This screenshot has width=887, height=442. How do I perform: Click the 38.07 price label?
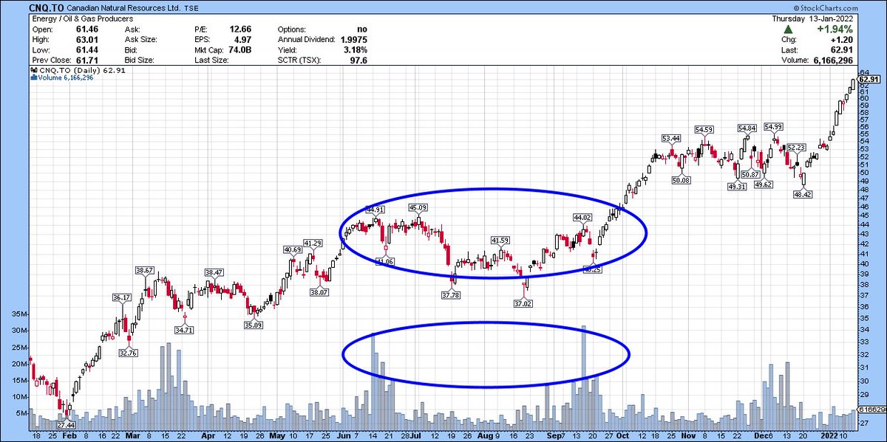click(319, 293)
